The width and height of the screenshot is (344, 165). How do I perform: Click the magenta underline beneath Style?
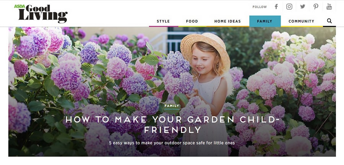coord(164,26)
